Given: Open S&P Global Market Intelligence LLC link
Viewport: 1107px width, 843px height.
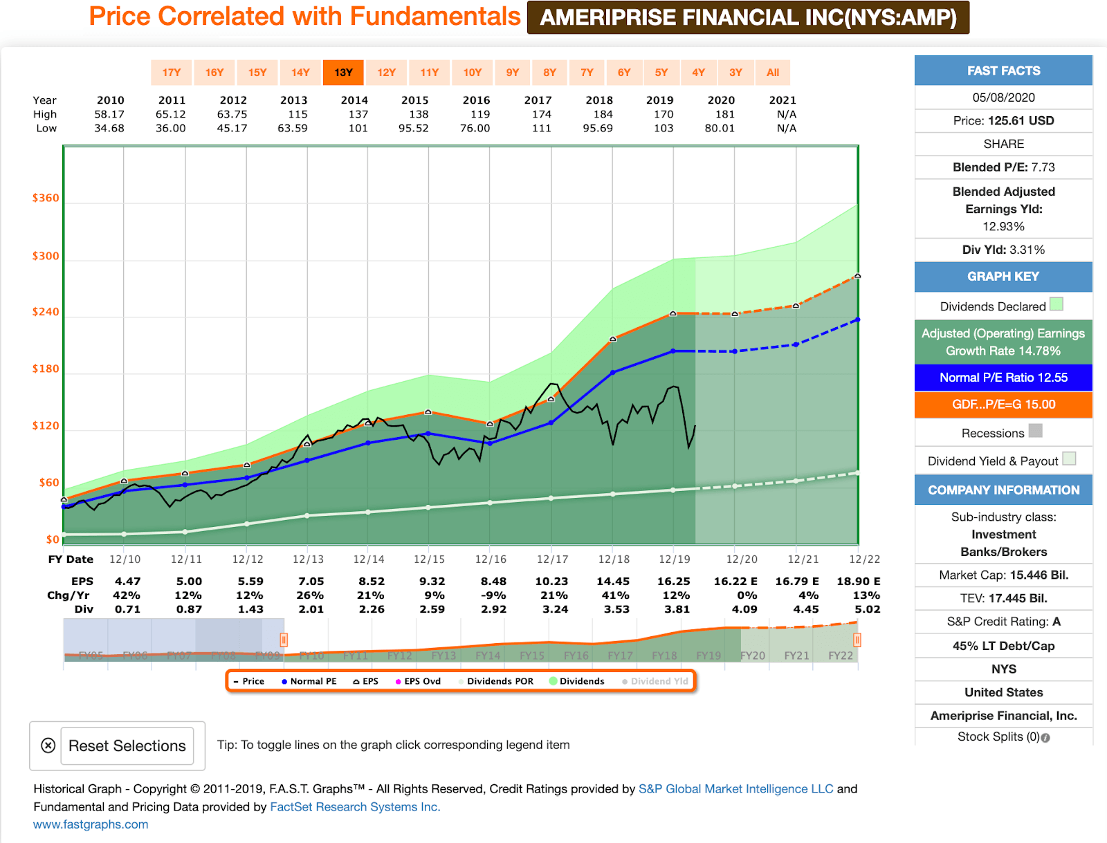Looking at the screenshot, I should (x=735, y=789).
